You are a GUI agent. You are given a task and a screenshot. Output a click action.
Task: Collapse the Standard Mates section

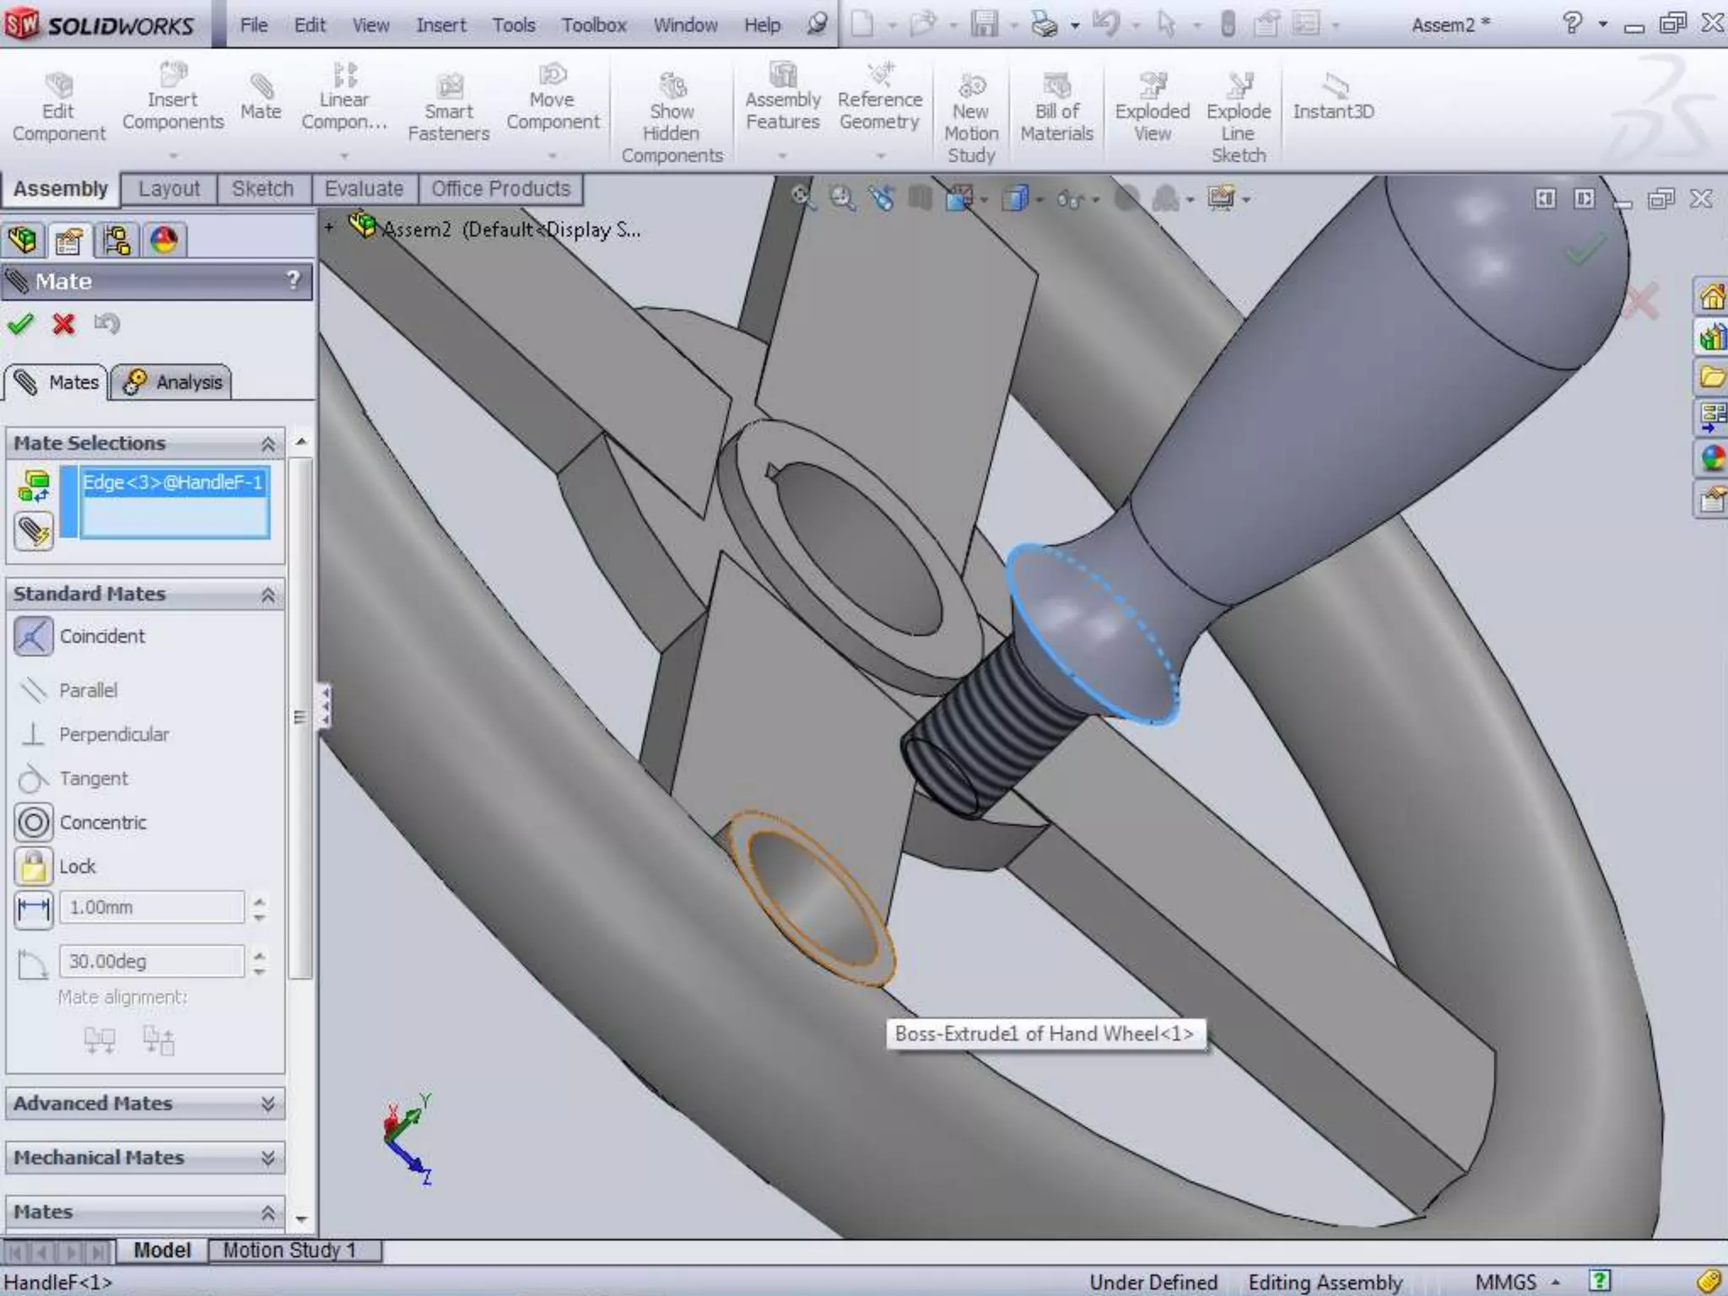tap(267, 595)
